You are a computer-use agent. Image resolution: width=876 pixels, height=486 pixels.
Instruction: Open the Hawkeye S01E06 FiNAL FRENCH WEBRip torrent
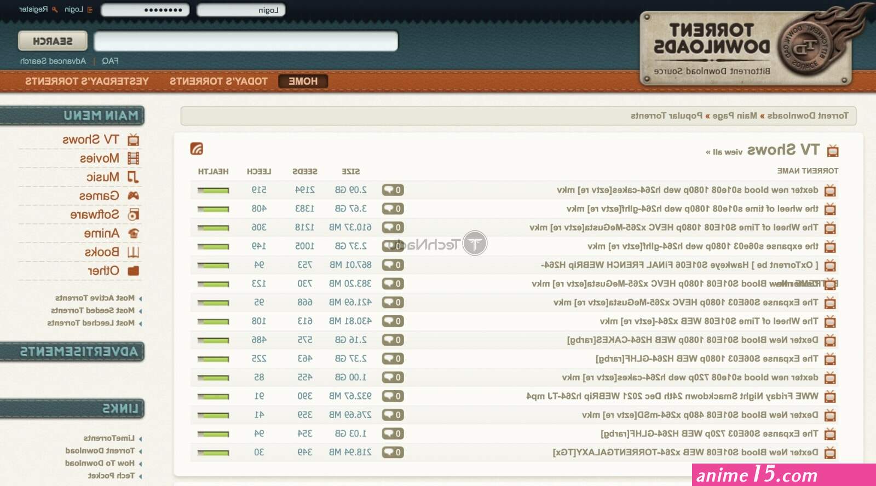pos(679,265)
